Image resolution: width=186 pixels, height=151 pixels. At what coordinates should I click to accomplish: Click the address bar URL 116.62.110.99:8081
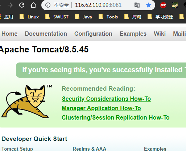tap(98, 5)
